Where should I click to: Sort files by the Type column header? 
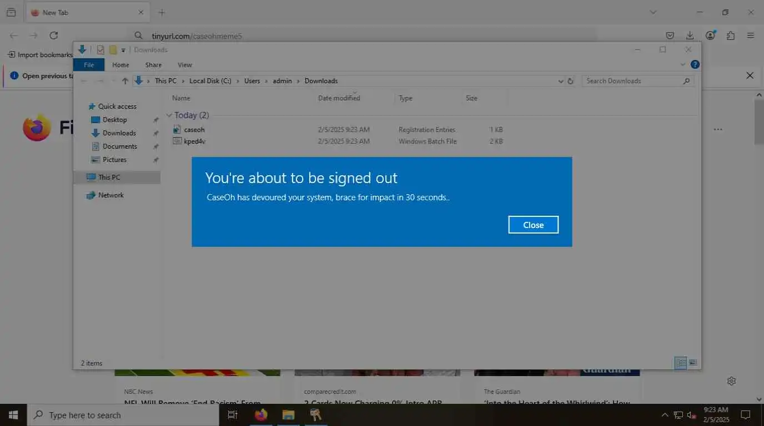tap(405, 98)
